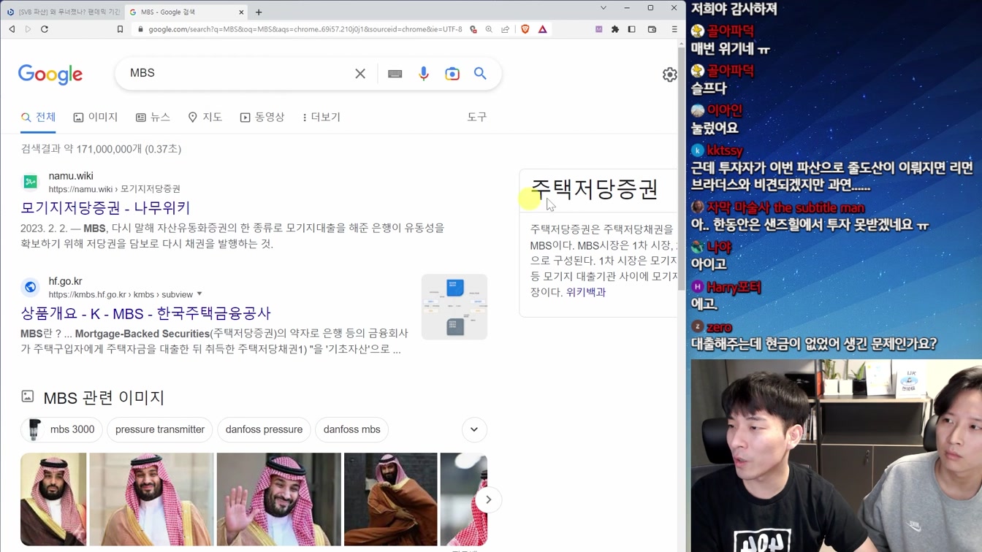Image resolution: width=982 pixels, height=552 pixels.
Task: Open a new browser tab
Action: coord(259,12)
